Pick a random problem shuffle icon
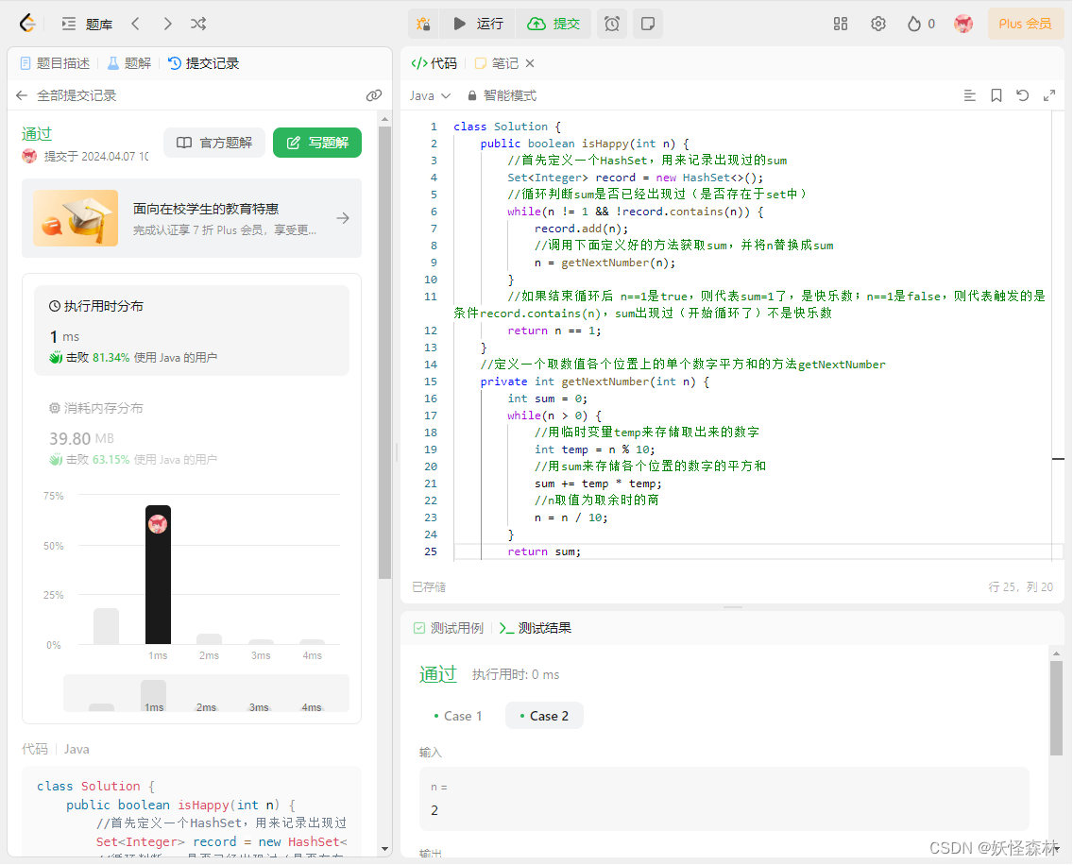This screenshot has width=1073, height=865. click(x=198, y=24)
